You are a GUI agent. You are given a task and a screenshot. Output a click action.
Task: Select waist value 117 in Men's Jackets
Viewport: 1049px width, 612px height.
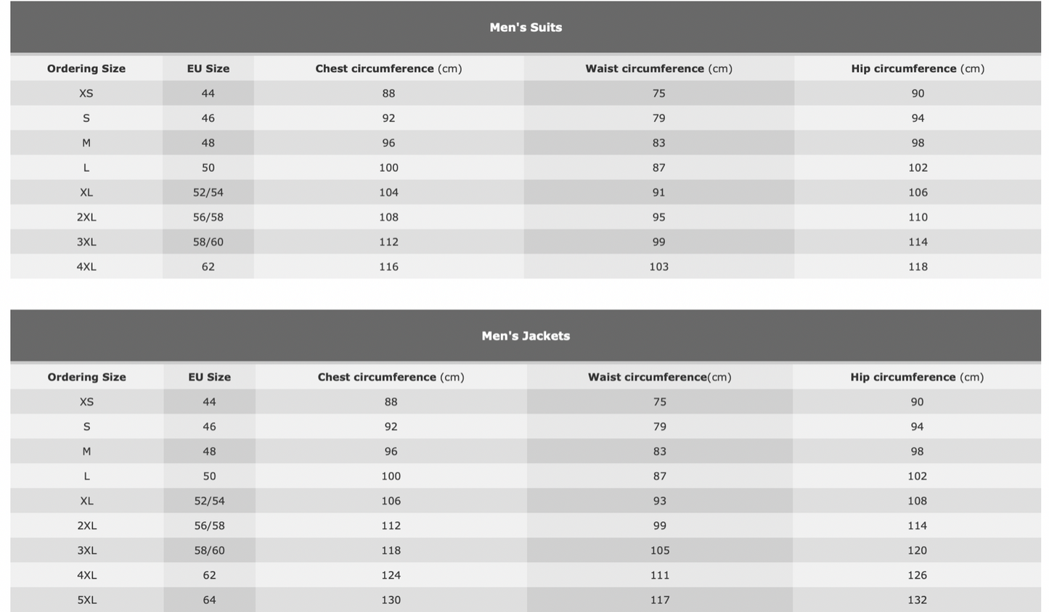tap(659, 600)
